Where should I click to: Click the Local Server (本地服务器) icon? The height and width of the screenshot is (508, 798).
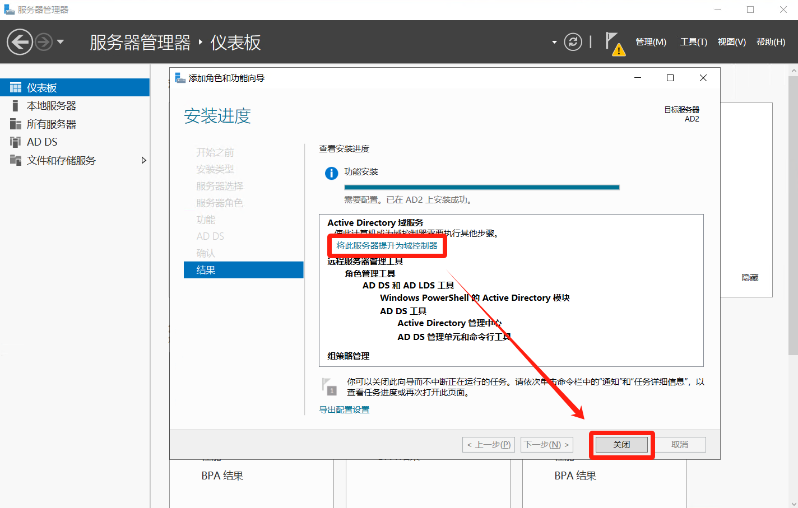16,106
